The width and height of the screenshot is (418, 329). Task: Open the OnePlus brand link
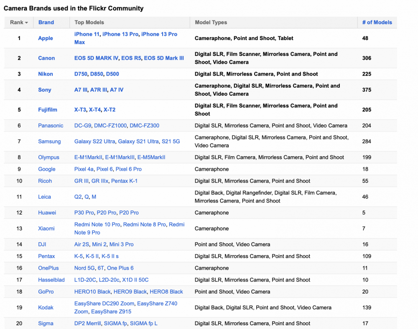[x=48, y=268]
